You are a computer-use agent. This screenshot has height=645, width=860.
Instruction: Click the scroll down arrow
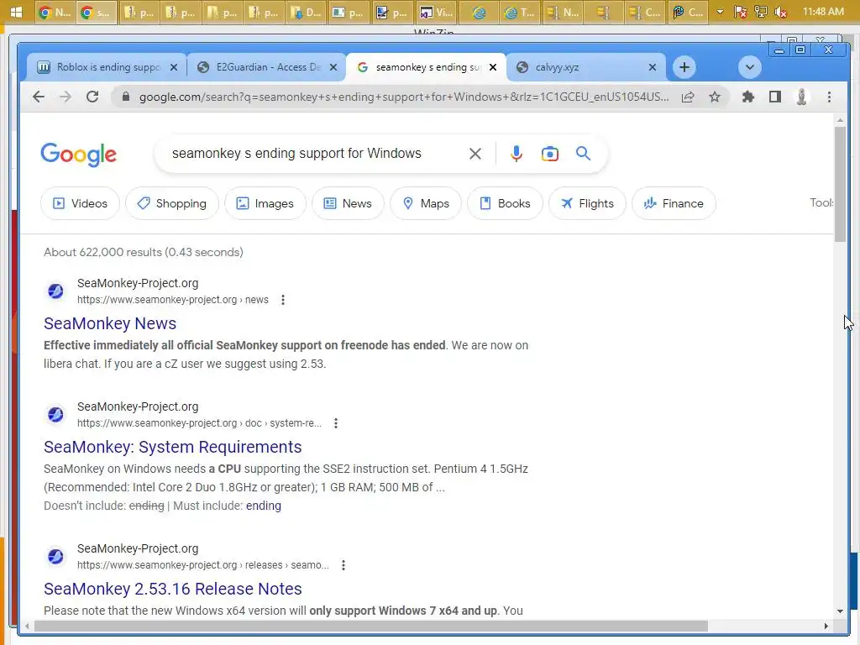pos(840,611)
